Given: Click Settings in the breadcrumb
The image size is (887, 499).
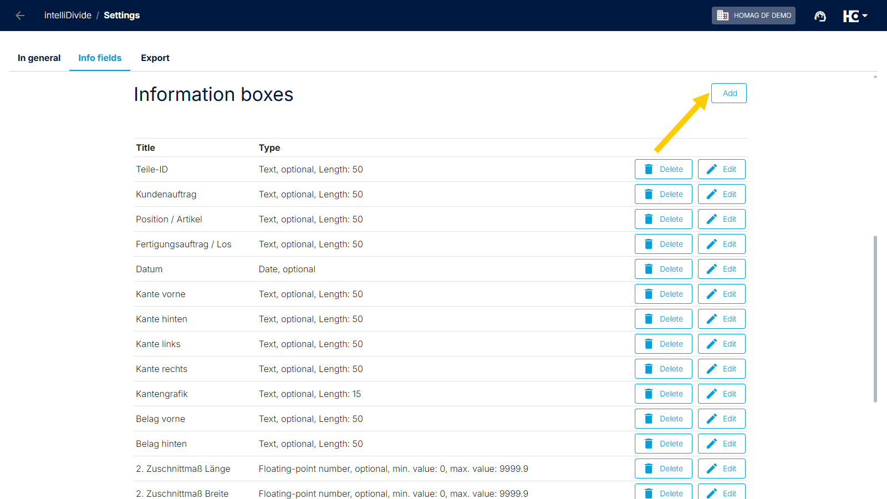Looking at the screenshot, I should pyautogui.click(x=121, y=16).
